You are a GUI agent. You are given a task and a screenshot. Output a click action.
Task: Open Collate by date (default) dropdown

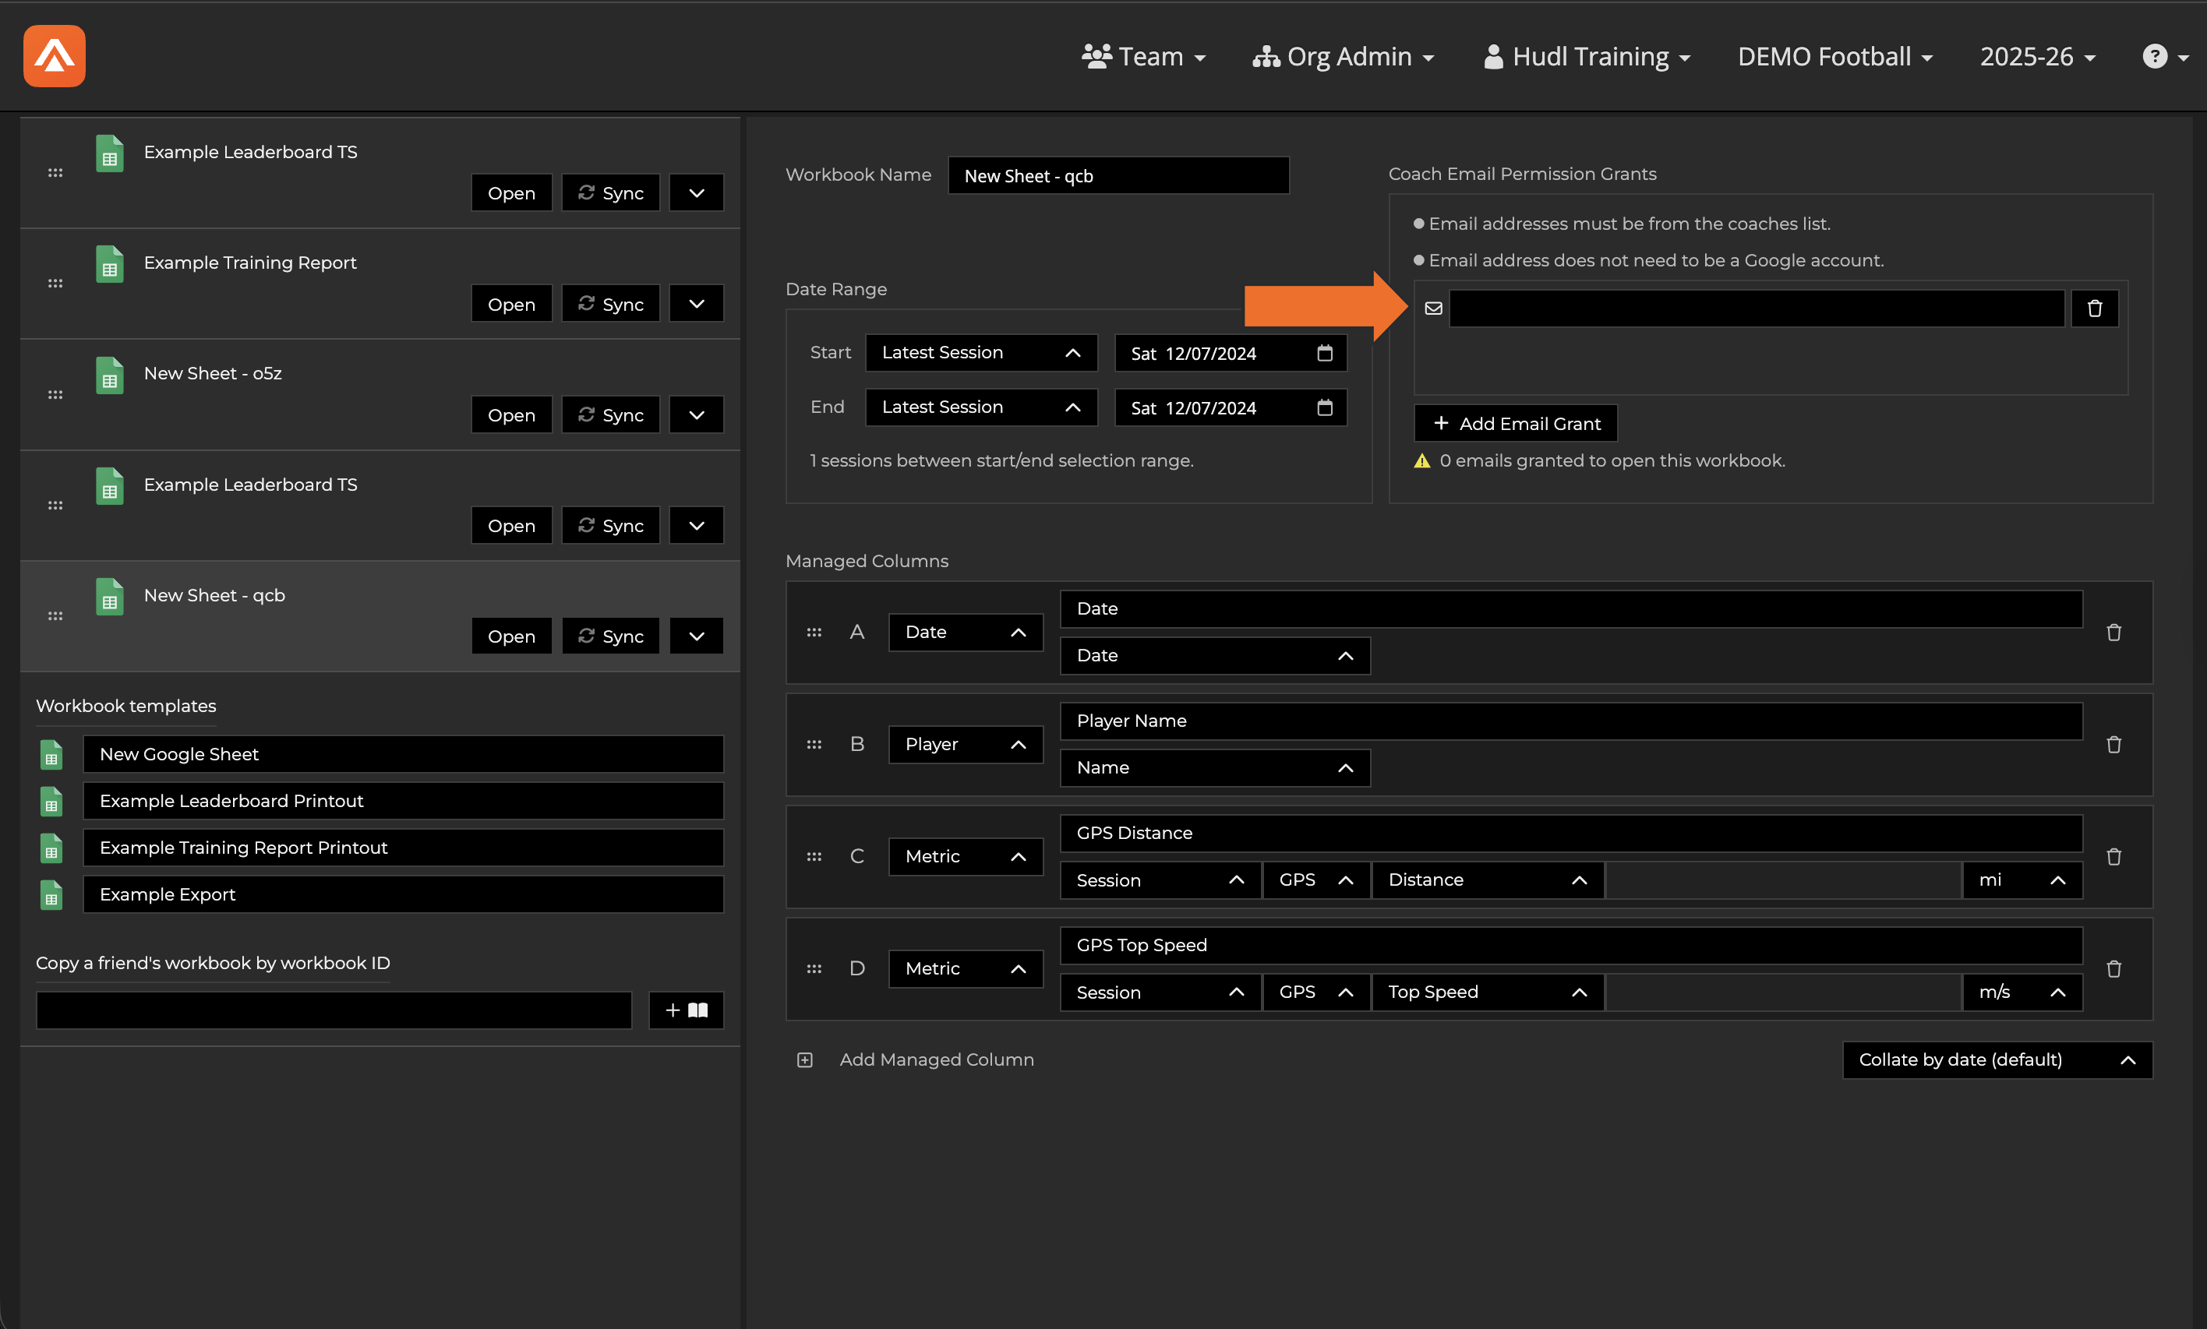tap(1997, 1060)
